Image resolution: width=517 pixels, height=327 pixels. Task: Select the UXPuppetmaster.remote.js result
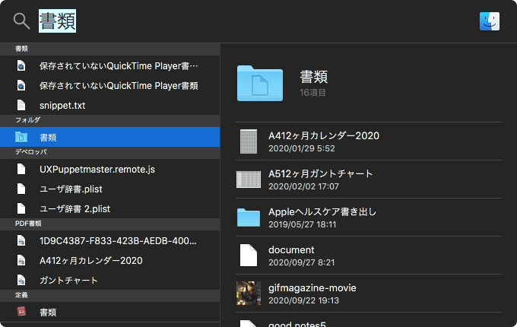(97, 170)
